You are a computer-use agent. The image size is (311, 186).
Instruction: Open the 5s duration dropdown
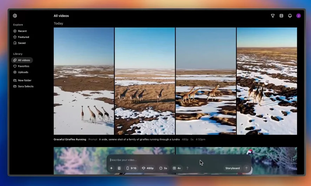(163, 168)
